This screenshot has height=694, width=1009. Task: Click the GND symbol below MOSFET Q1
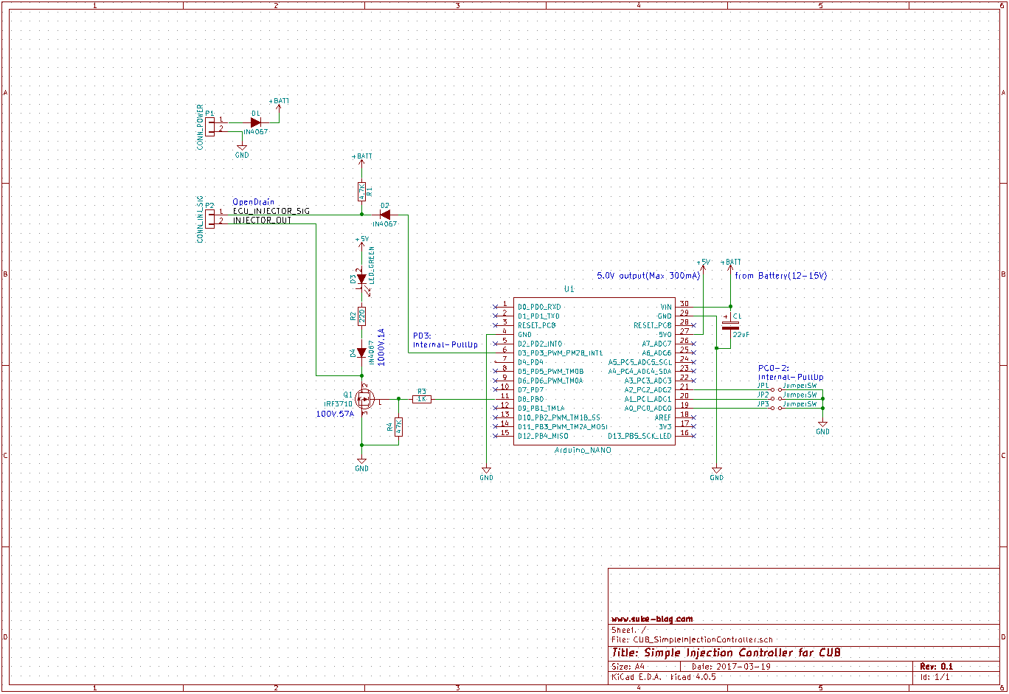point(361,464)
